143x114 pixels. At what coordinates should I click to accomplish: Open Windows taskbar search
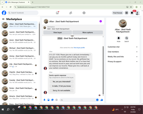pos(8,109)
